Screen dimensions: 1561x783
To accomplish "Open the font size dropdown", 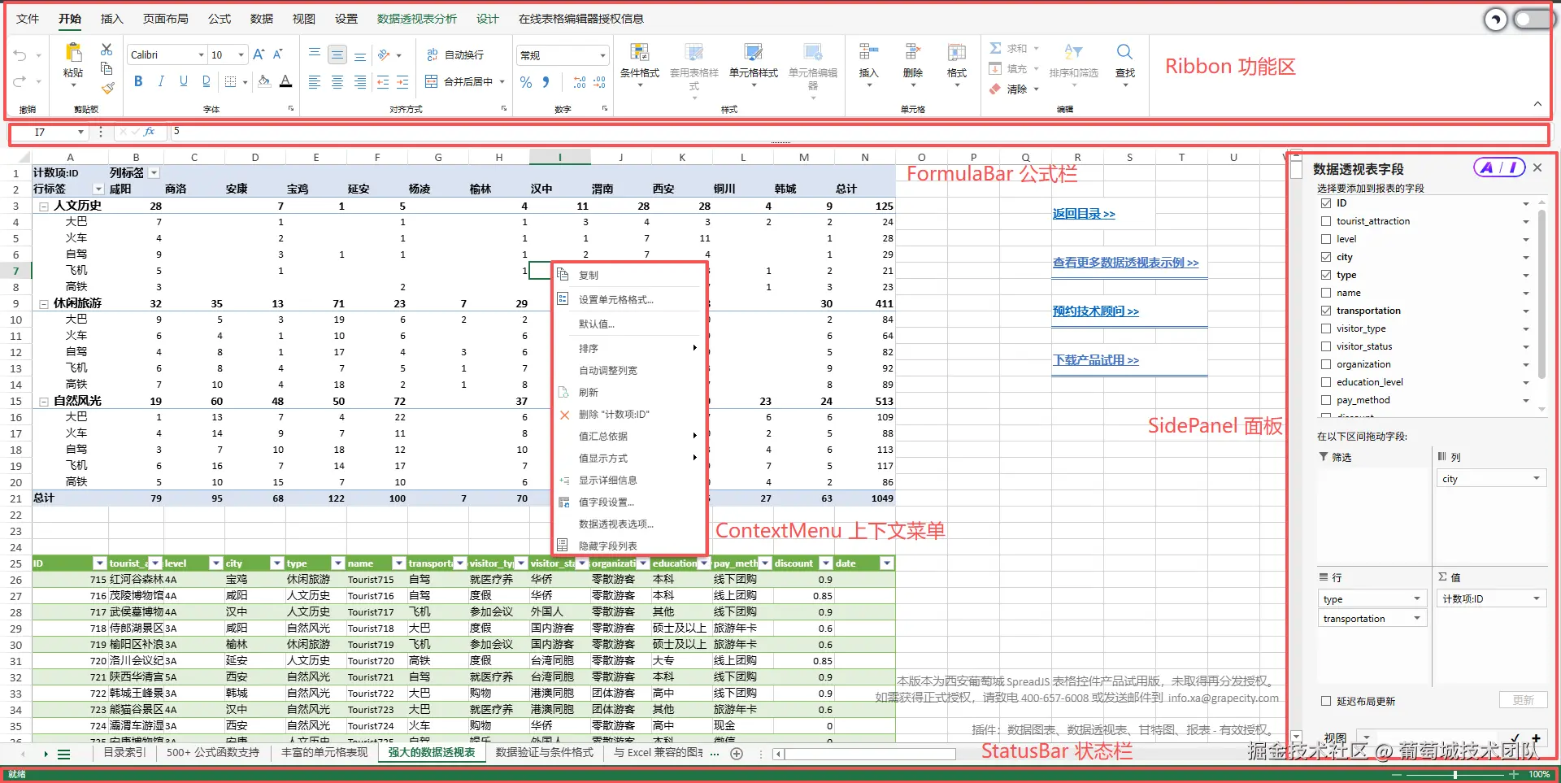I will (x=241, y=55).
